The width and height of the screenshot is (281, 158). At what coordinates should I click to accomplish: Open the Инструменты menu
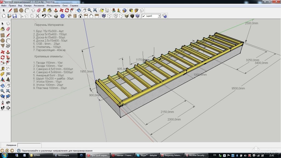coord(53,5)
